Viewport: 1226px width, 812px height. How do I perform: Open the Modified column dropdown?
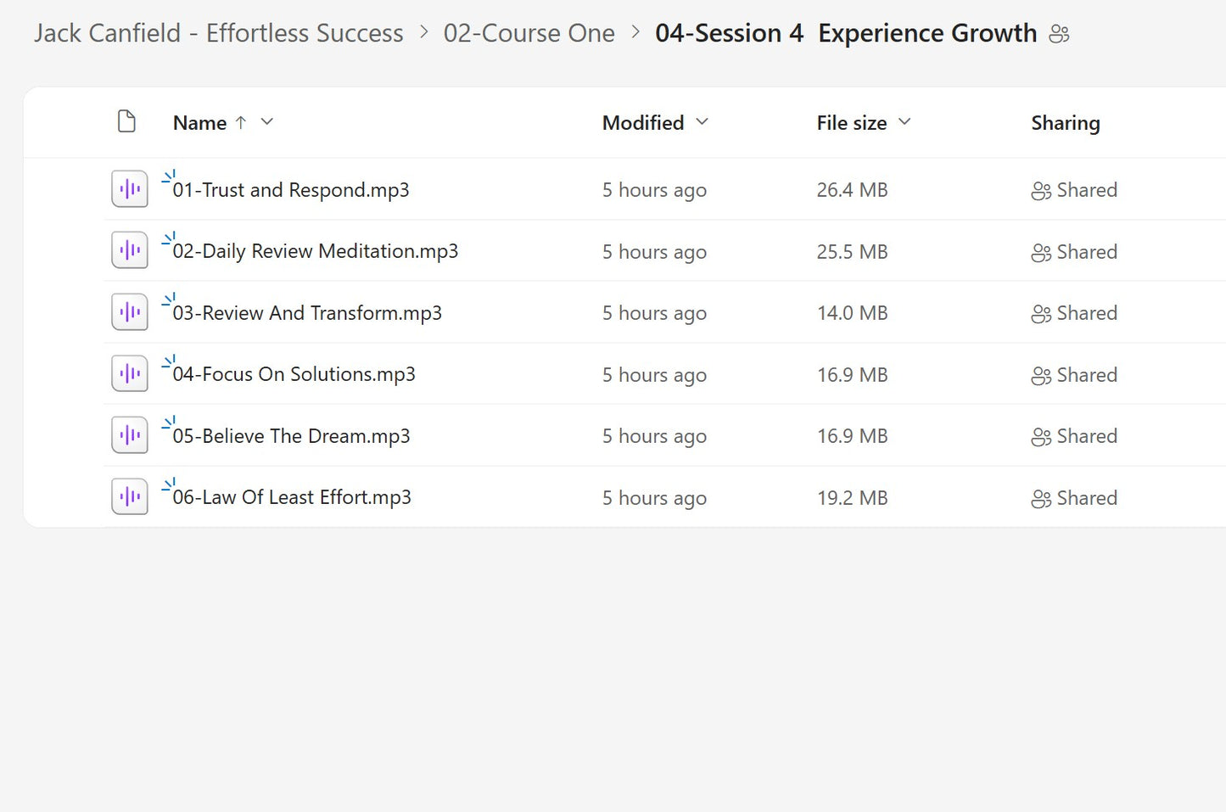(x=703, y=122)
